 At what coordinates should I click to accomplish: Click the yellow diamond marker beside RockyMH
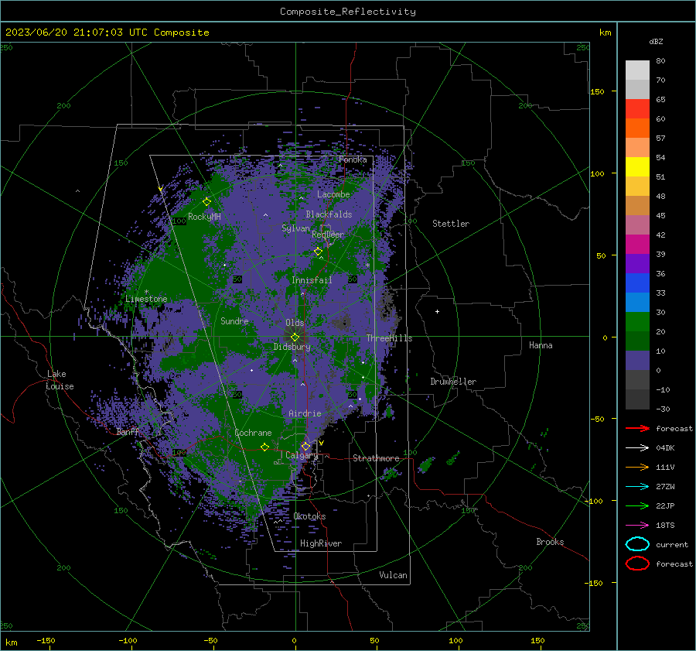point(206,202)
